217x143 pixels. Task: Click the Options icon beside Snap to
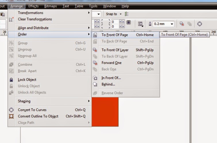126,14
